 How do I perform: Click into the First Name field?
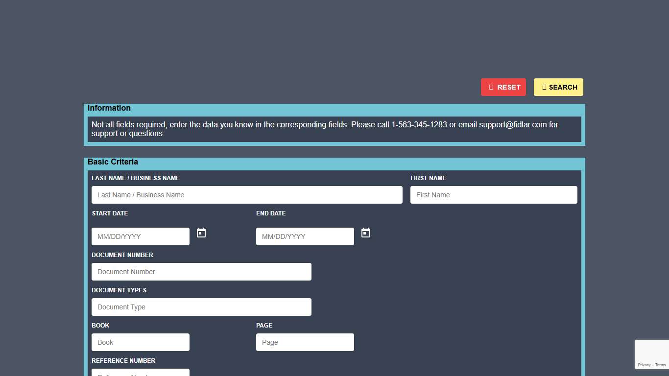coord(494,195)
